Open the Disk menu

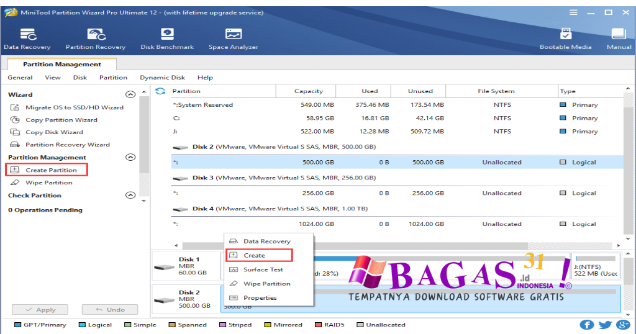coord(80,78)
